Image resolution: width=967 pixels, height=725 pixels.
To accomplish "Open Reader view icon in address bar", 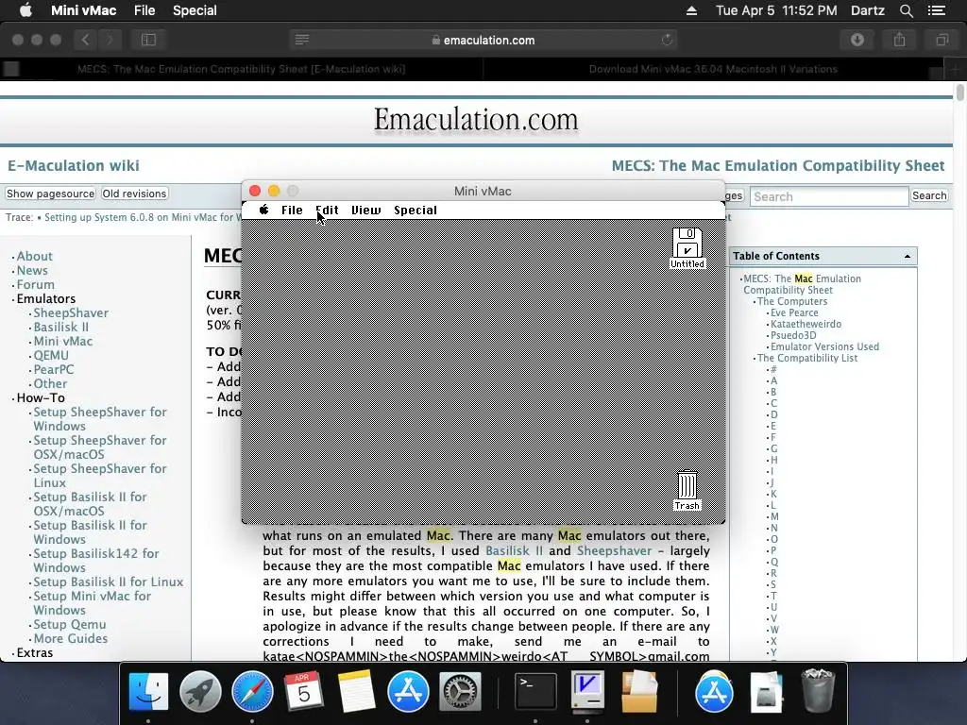I will [302, 40].
